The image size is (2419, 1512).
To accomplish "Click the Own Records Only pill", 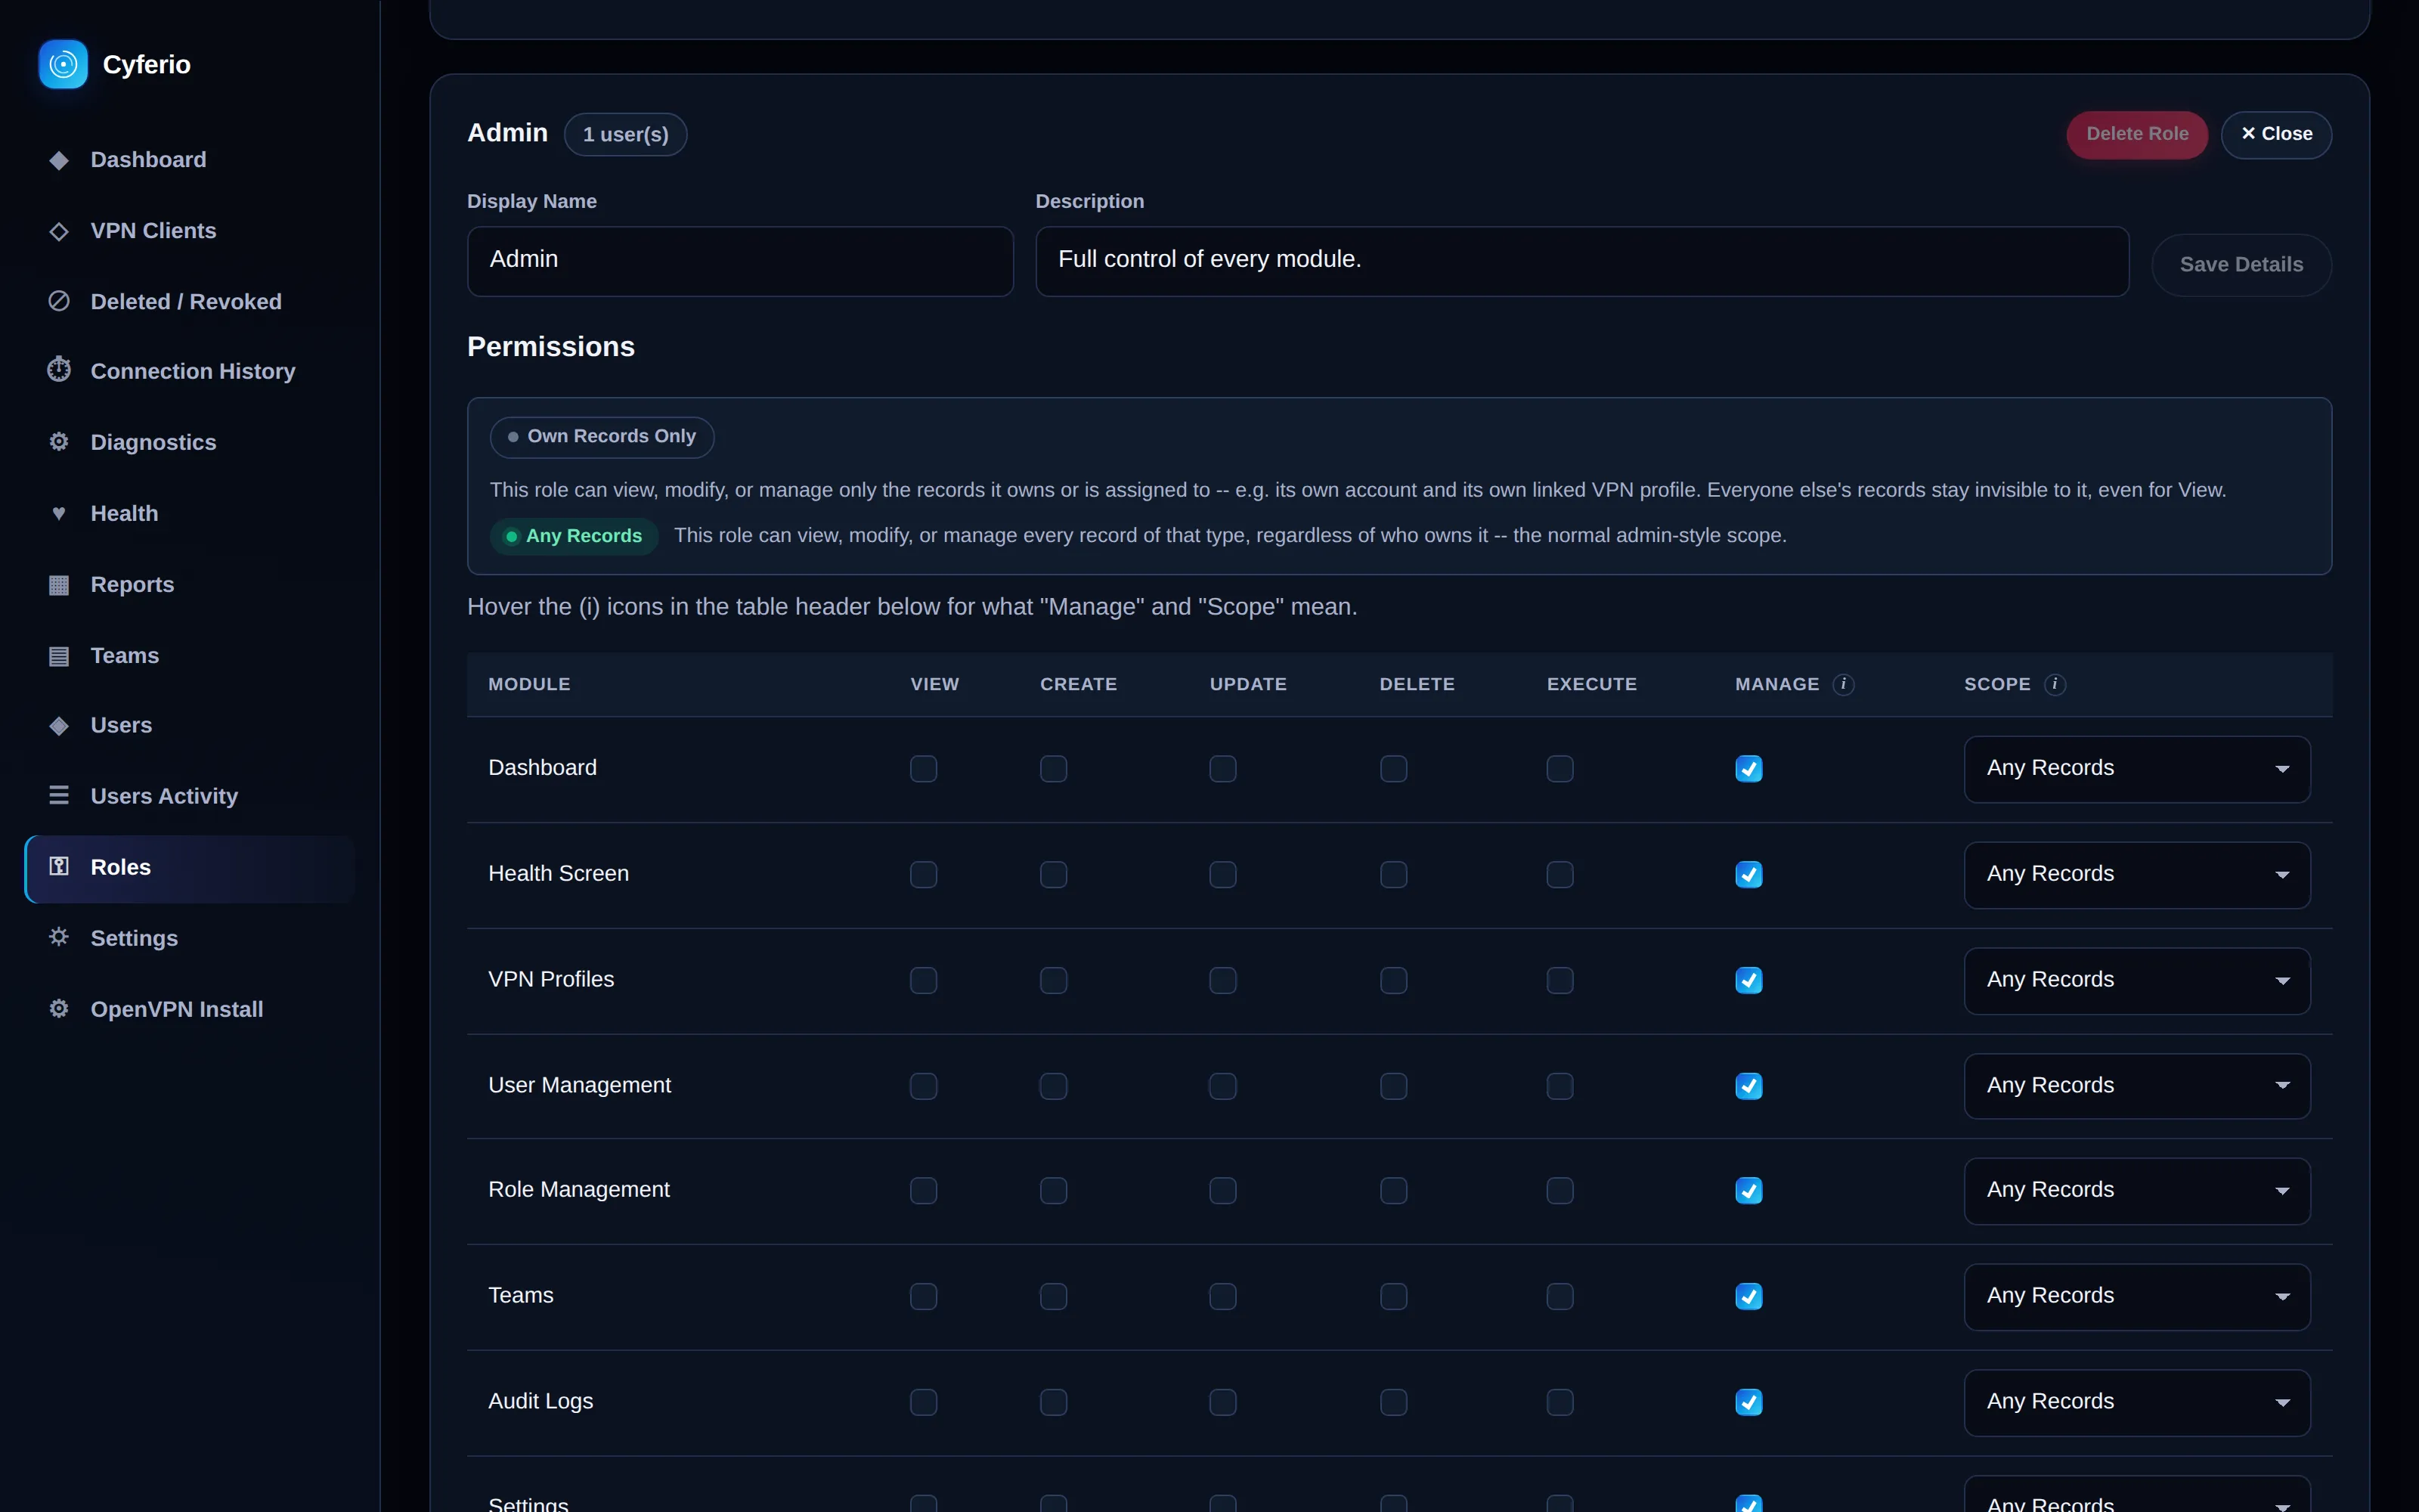I will pyautogui.click(x=602, y=437).
